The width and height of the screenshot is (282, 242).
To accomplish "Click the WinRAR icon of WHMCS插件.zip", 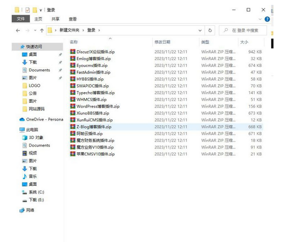I will click(73, 99).
